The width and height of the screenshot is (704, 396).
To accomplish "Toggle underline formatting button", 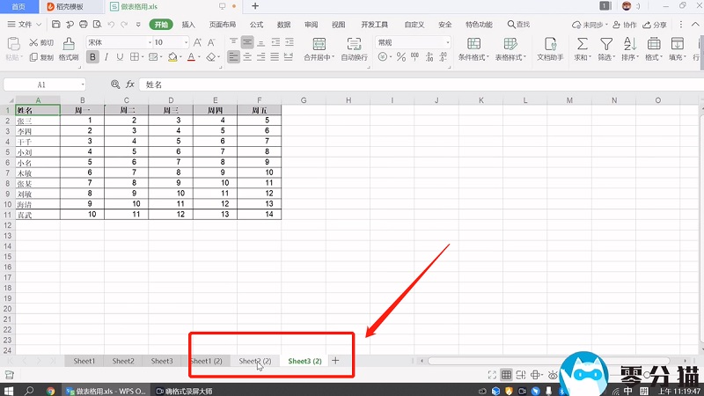I will [121, 57].
